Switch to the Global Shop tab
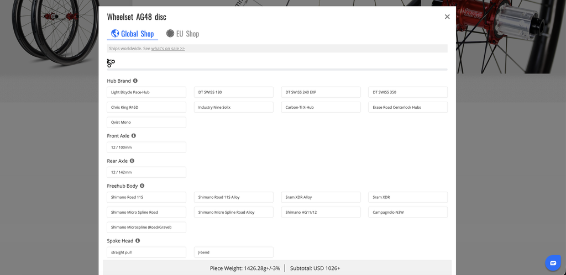 pyautogui.click(x=133, y=34)
